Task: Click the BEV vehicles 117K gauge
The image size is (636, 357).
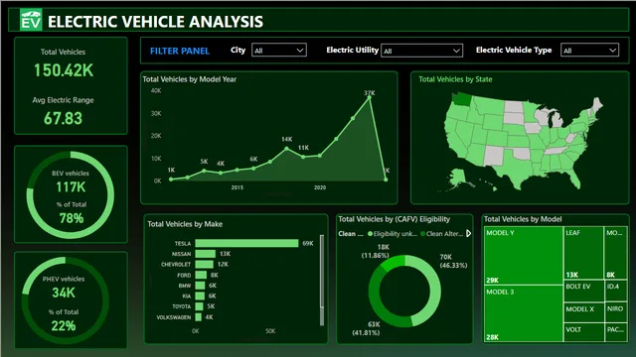Action: 71,194
